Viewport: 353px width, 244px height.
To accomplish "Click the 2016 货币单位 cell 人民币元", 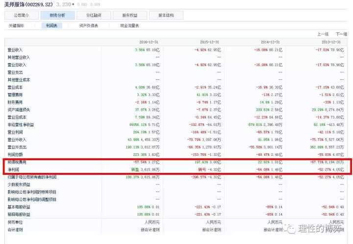I will [x=152, y=222].
